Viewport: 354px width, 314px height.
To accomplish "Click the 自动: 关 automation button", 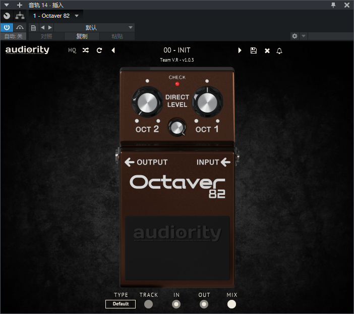I will [13, 36].
